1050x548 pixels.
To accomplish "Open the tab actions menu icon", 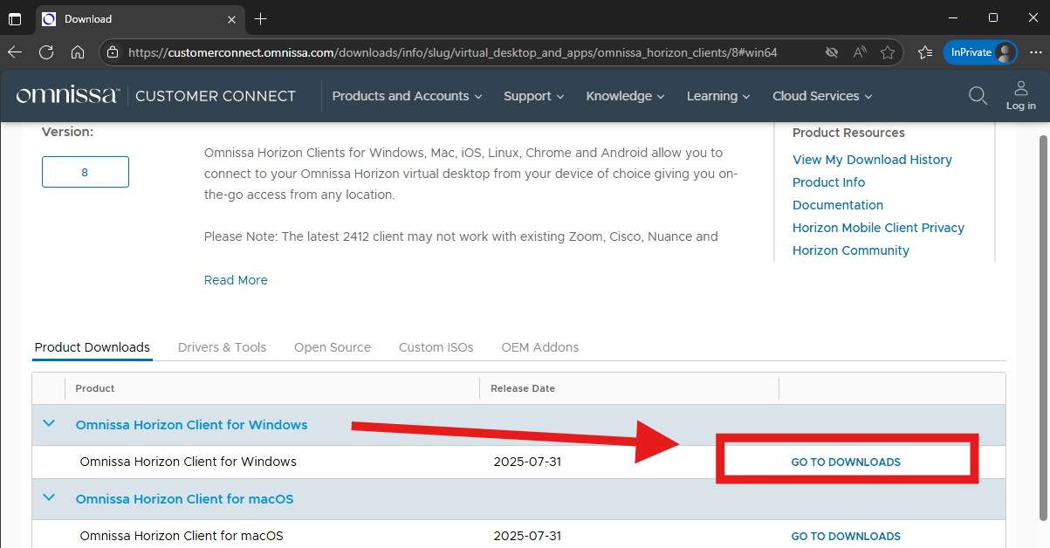I will pyautogui.click(x=15, y=18).
